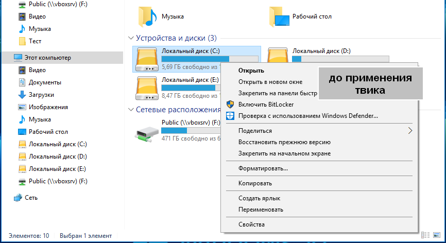Click the BitLocker shield icon in context menu
446x243 pixels.
point(230,105)
